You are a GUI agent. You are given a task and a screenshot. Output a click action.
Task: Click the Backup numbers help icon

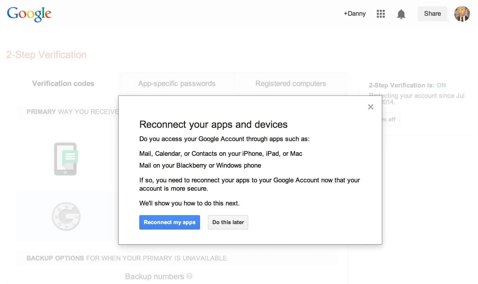[x=189, y=276]
